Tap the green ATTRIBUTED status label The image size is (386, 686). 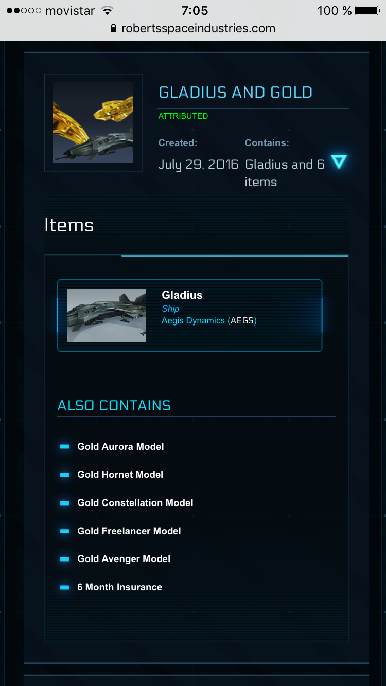coord(183,116)
